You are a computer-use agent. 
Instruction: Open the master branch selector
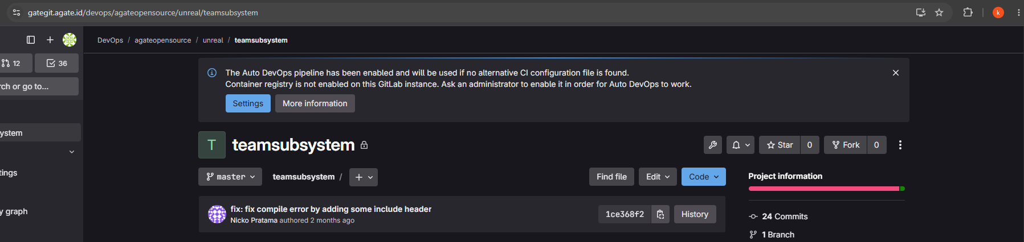coord(230,177)
